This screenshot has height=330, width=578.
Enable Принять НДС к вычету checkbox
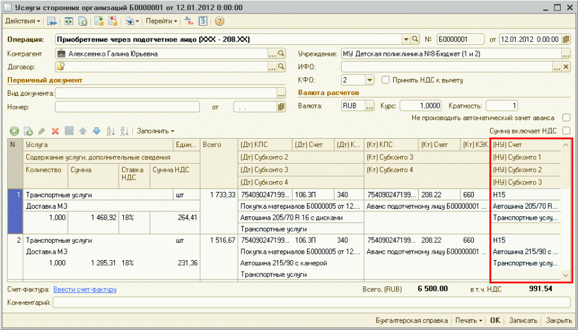point(386,80)
